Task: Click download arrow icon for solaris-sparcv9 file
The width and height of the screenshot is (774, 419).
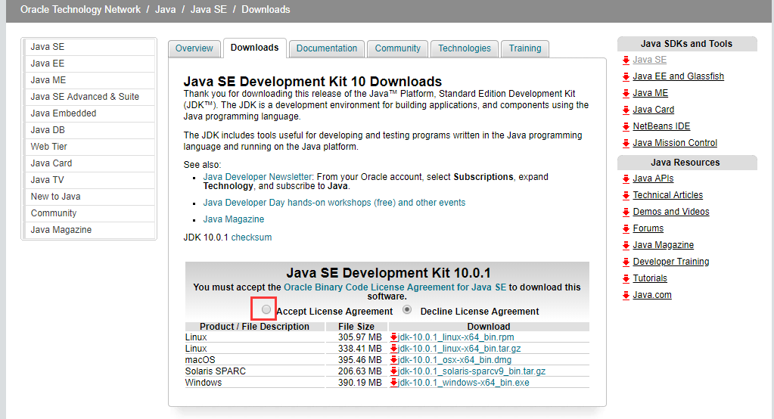Action: pos(394,371)
